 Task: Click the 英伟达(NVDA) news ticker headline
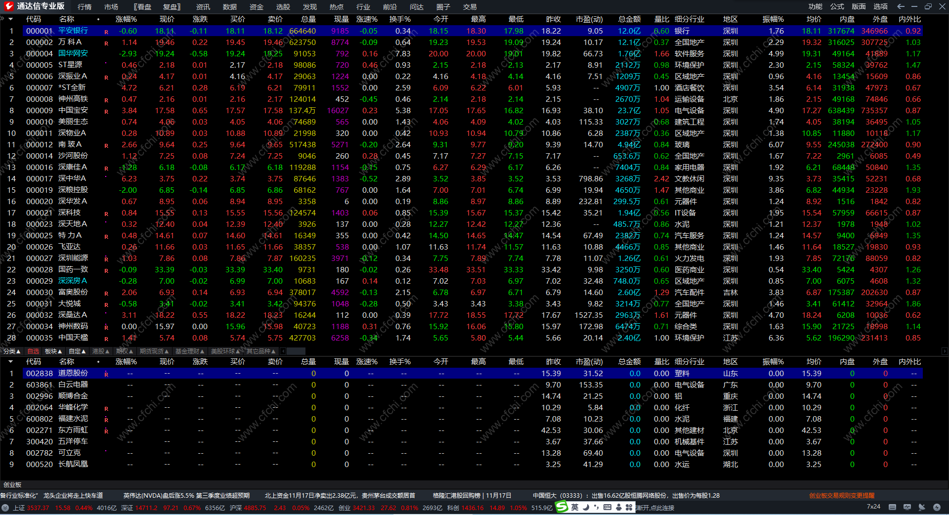[x=186, y=495]
